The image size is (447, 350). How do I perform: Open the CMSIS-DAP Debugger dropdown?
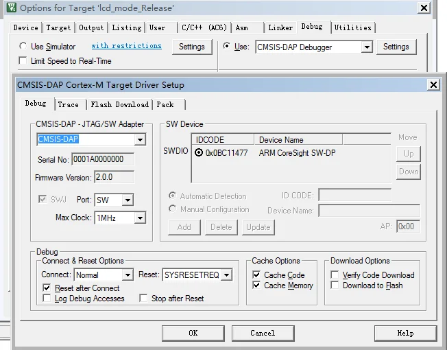(367, 47)
